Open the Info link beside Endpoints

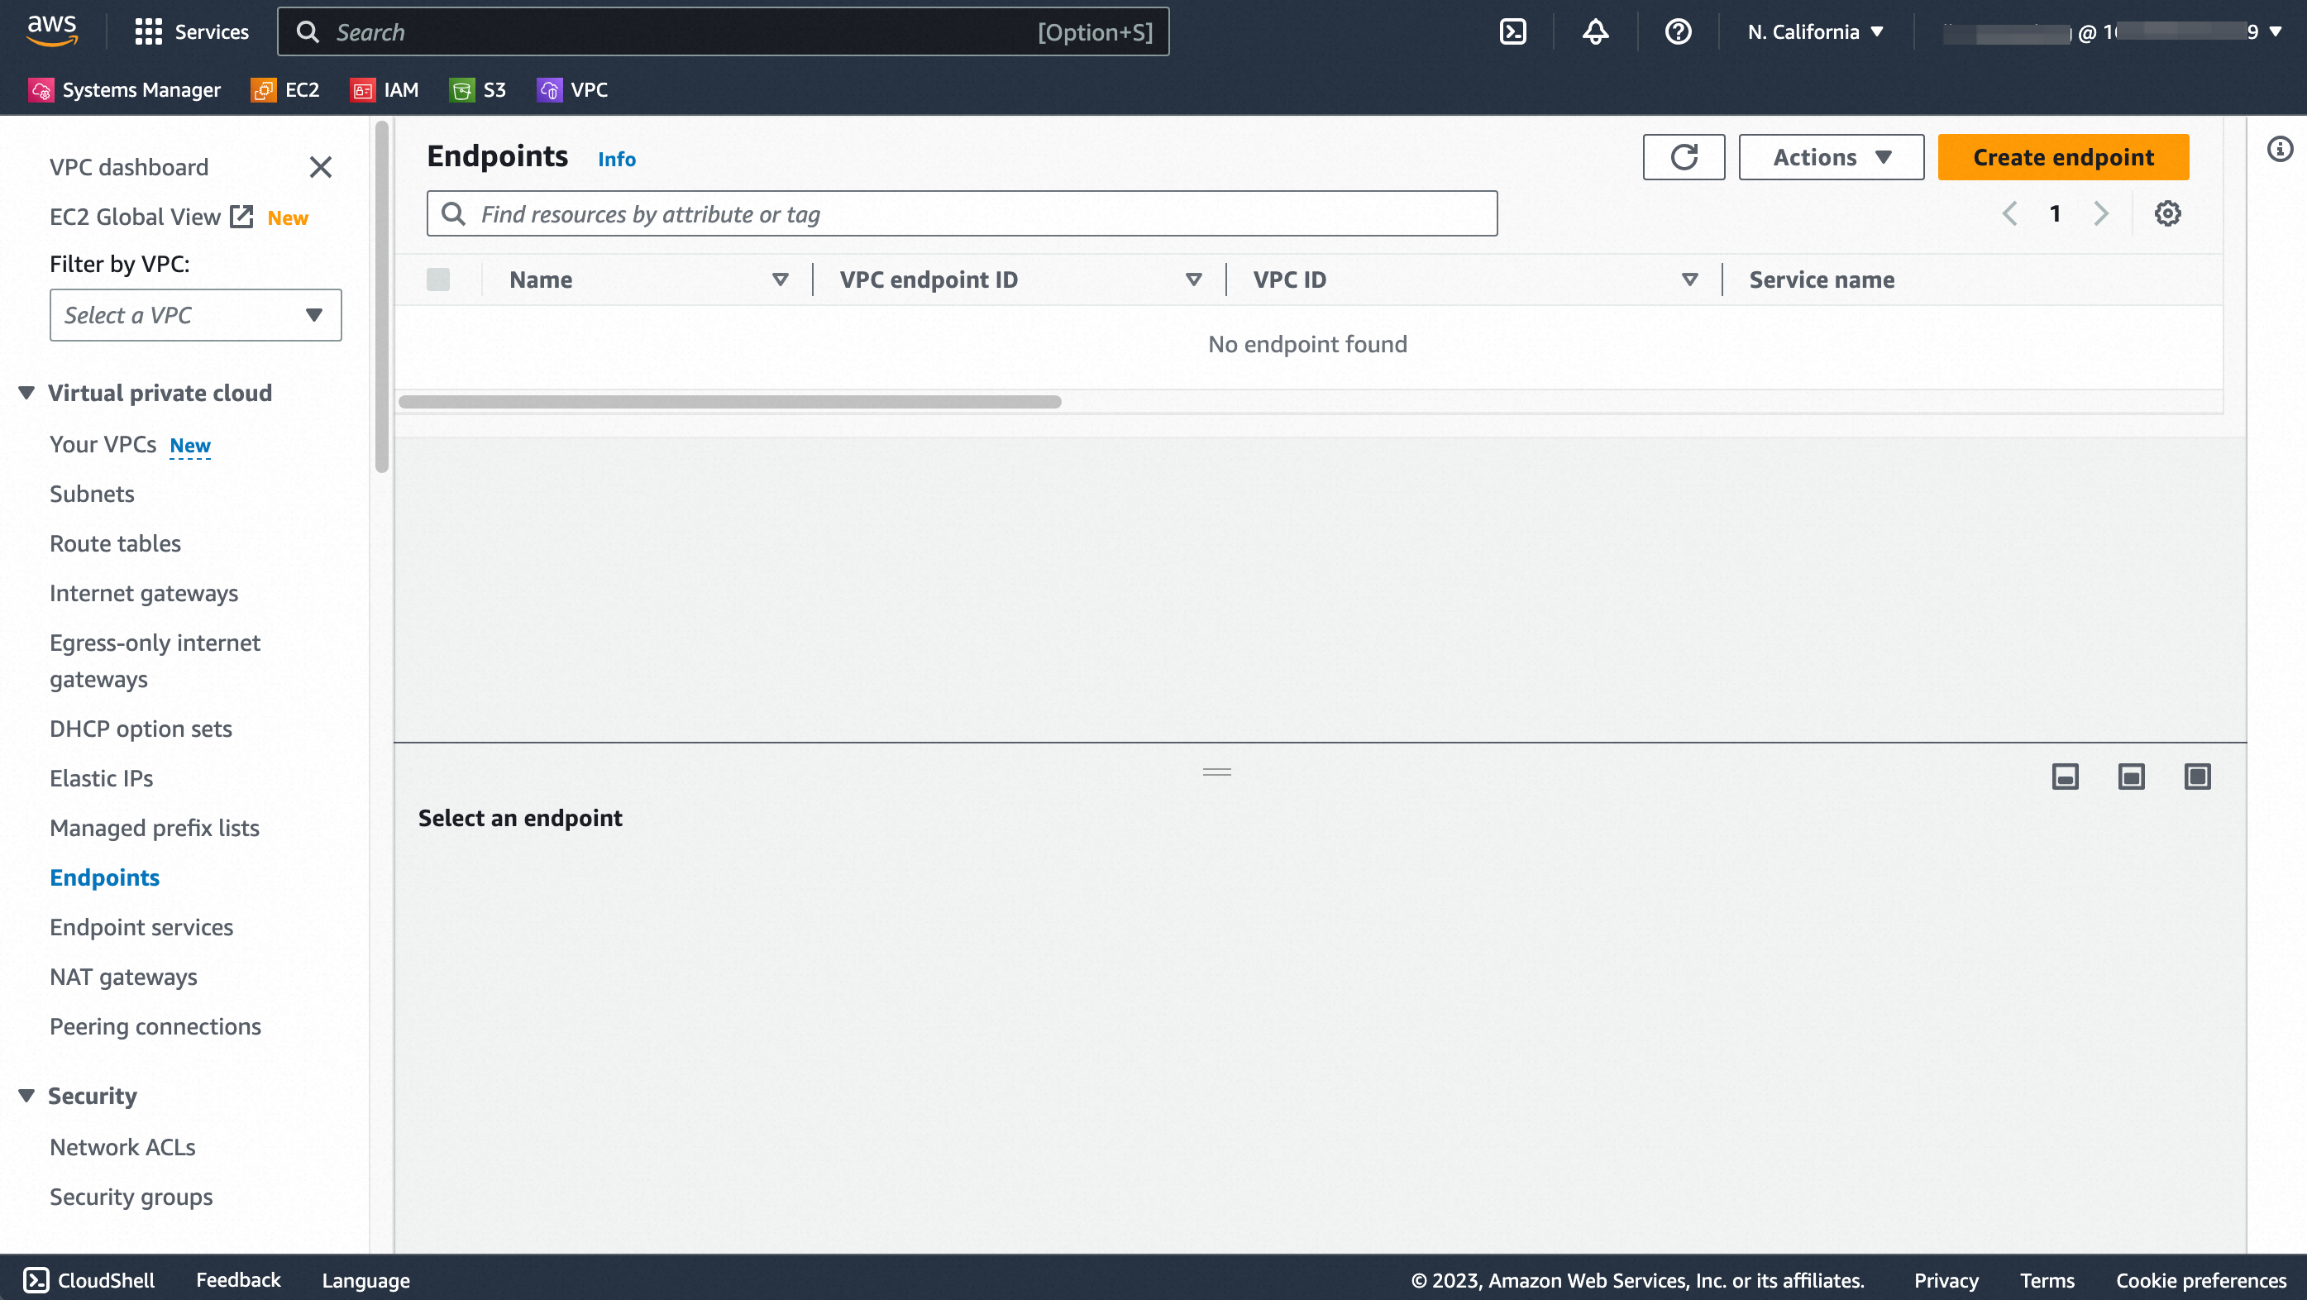(x=616, y=159)
